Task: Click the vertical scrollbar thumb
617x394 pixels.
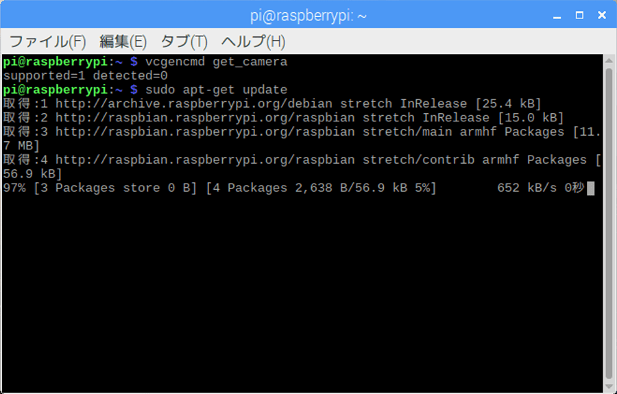Action: 609,223
